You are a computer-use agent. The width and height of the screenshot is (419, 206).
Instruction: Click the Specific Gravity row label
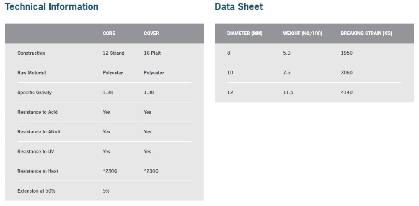[x=34, y=92]
